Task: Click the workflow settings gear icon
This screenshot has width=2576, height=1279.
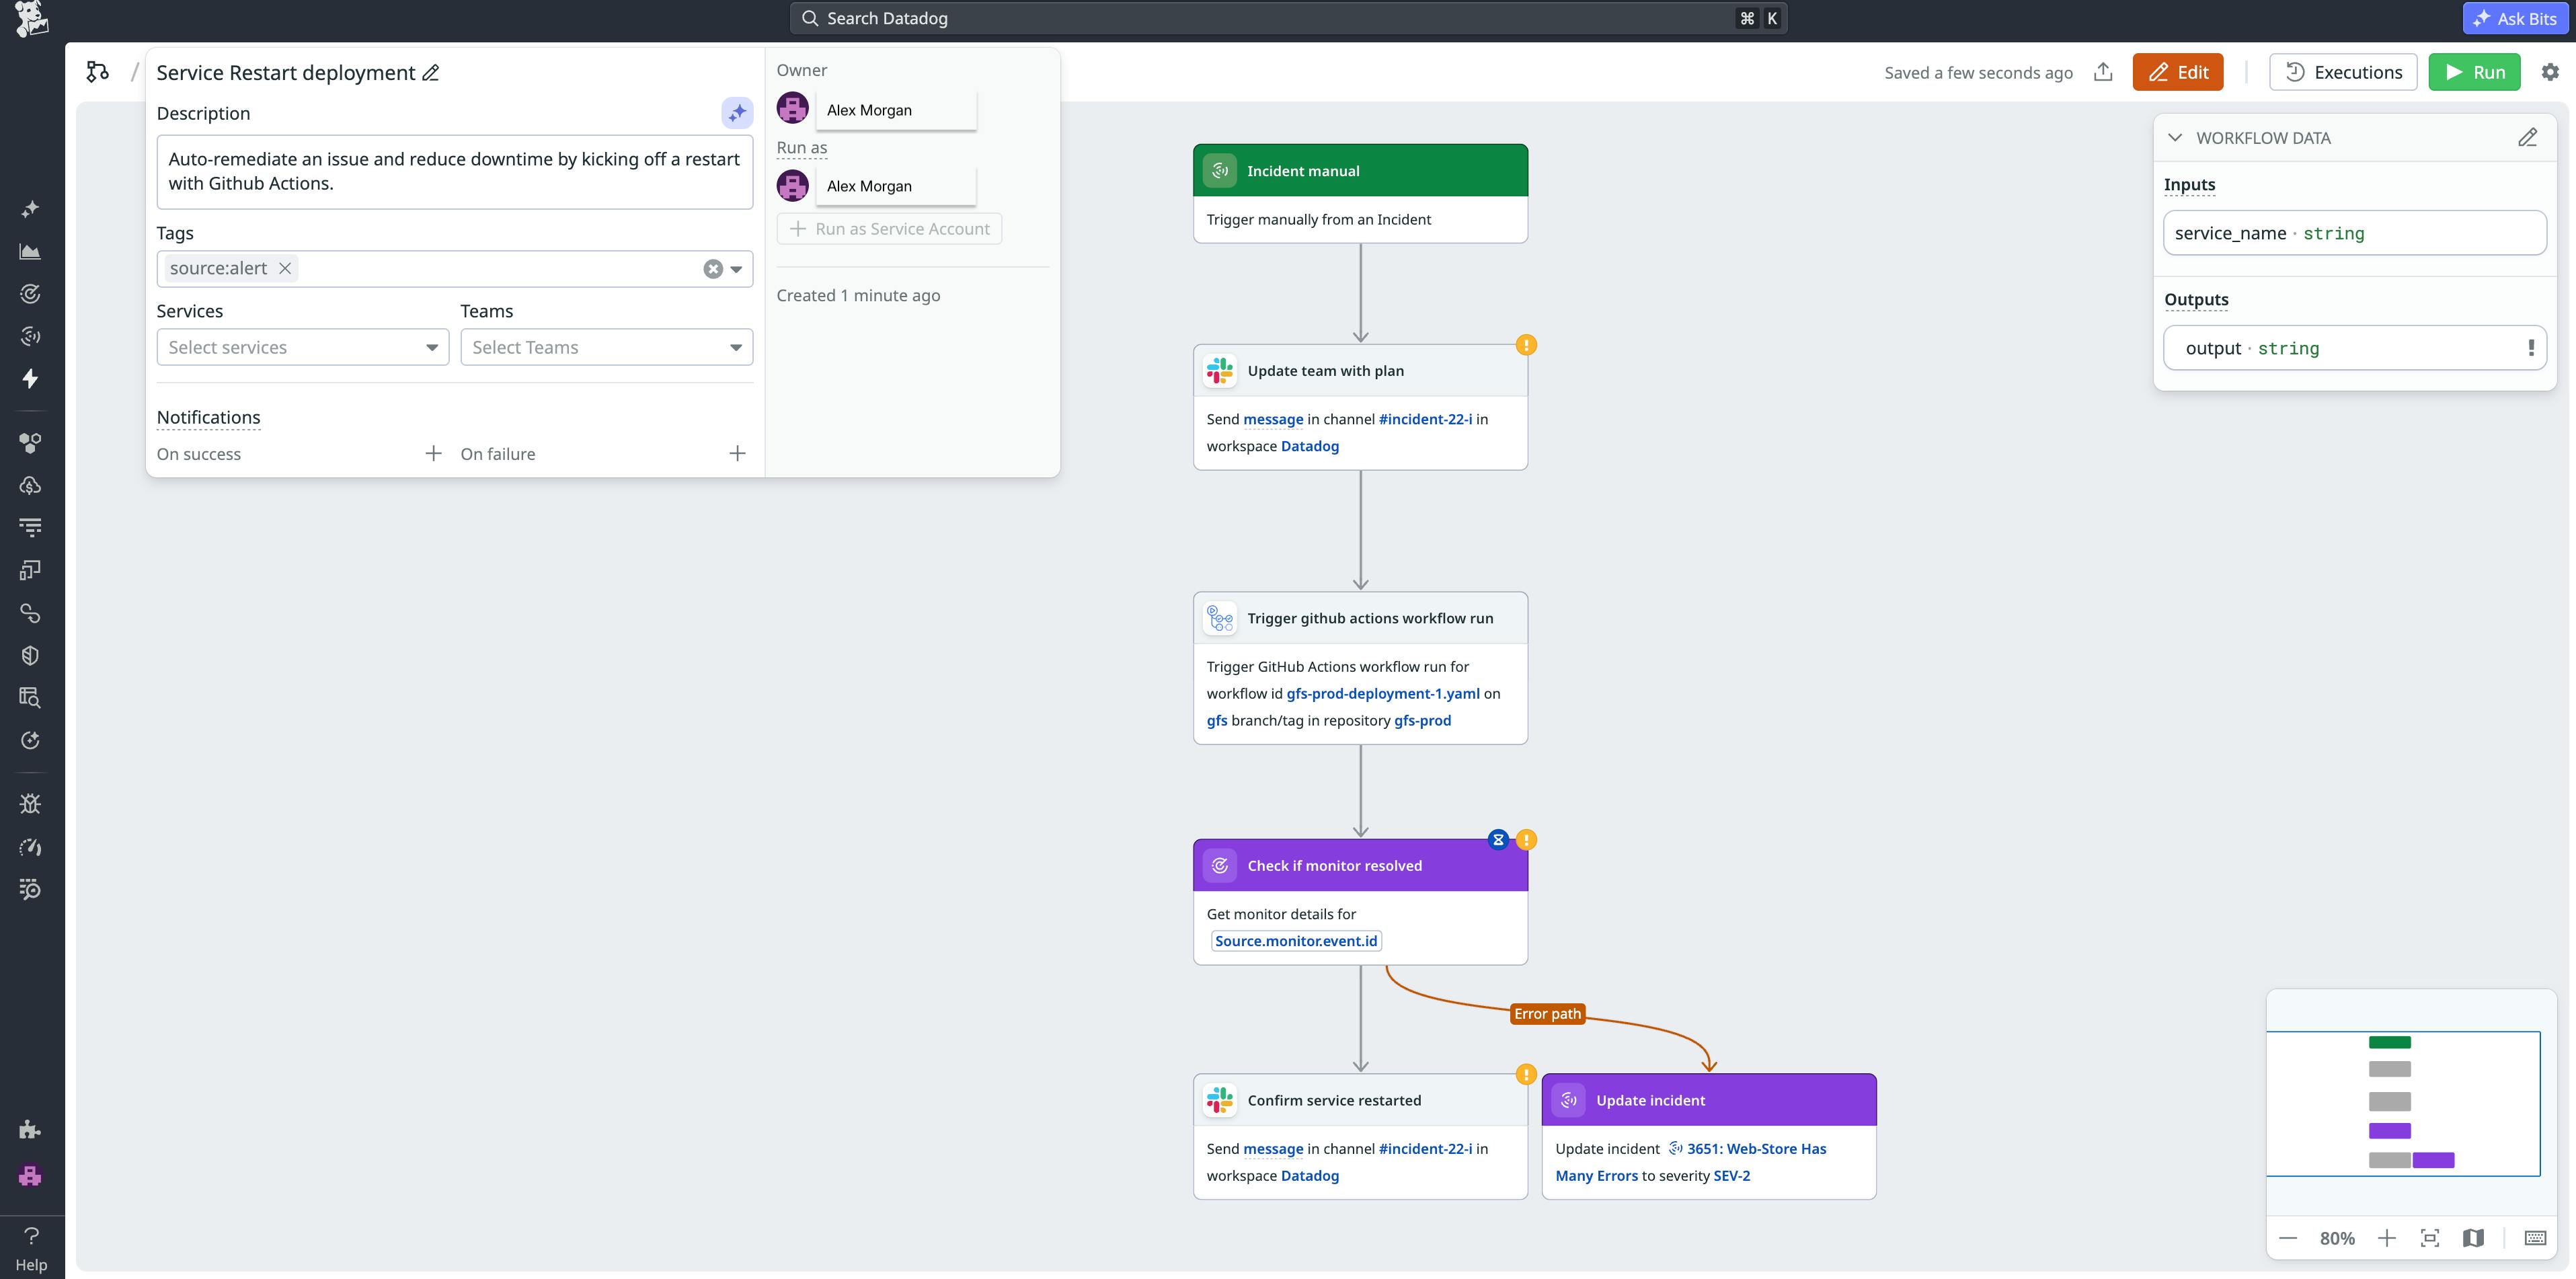Action: click(2550, 72)
